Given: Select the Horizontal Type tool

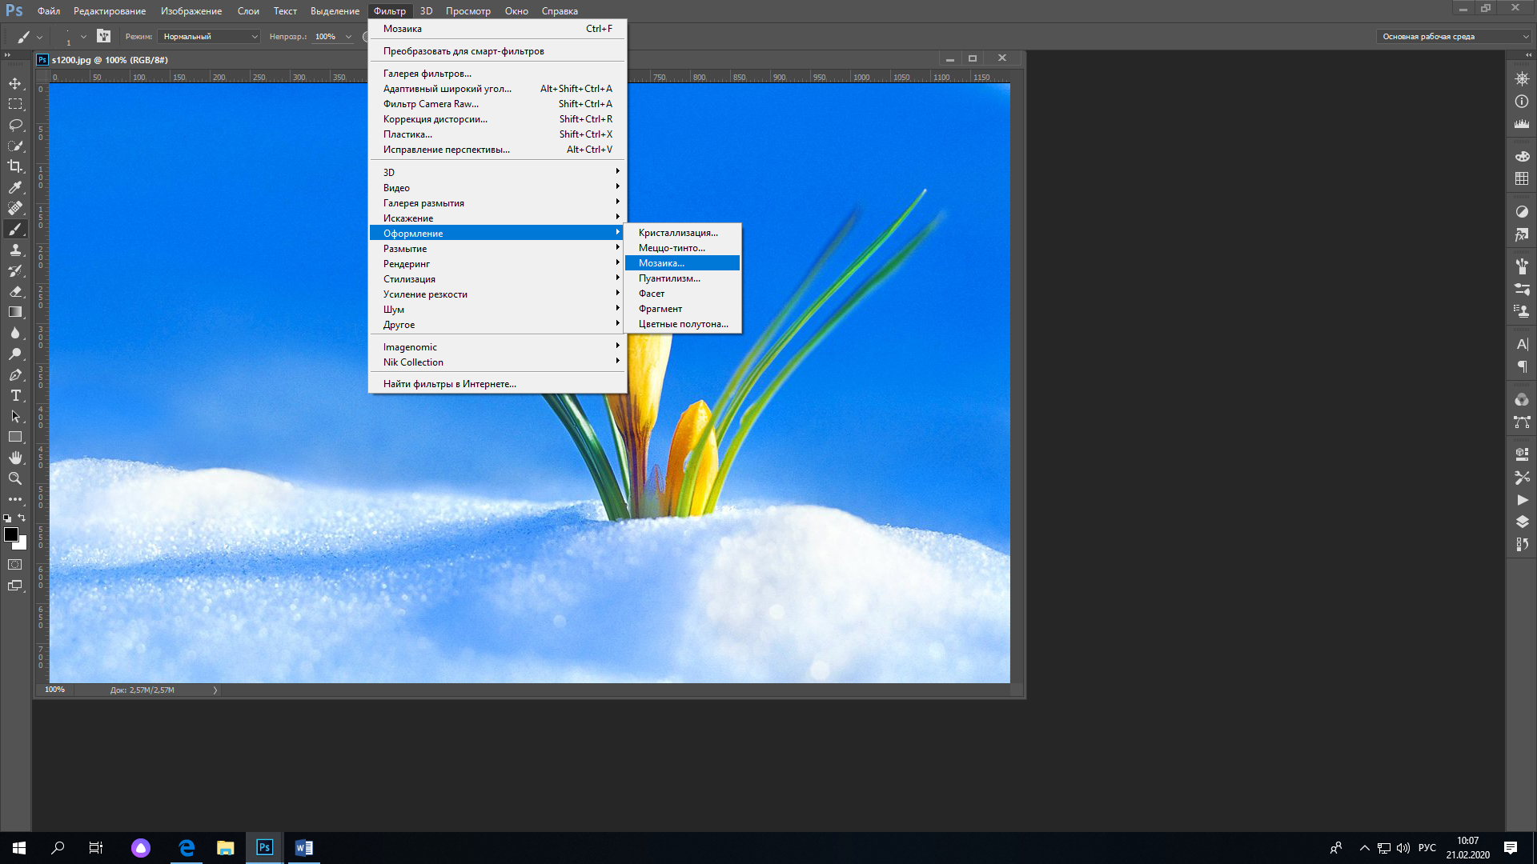Looking at the screenshot, I should tap(15, 395).
